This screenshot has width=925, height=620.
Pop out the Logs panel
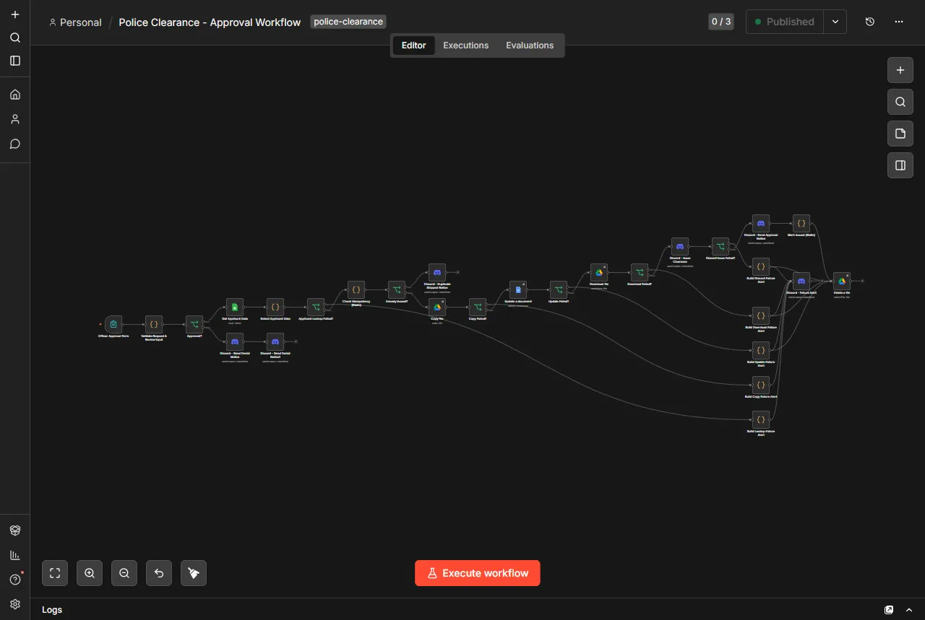889,610
